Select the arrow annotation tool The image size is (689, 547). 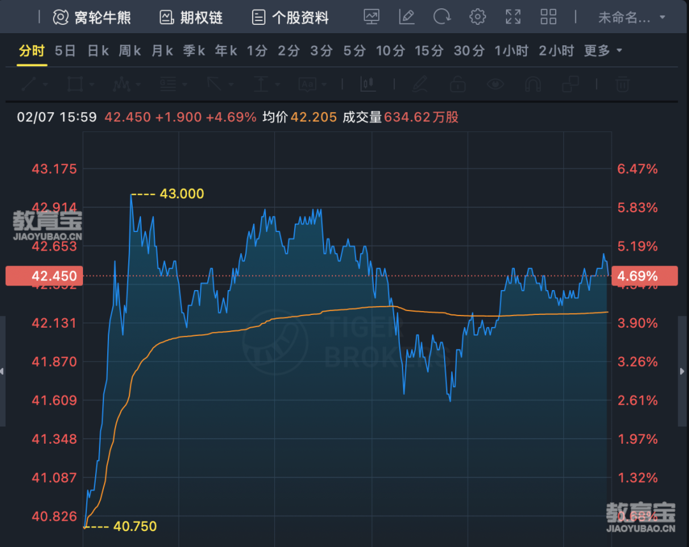[x=214, y=84]
